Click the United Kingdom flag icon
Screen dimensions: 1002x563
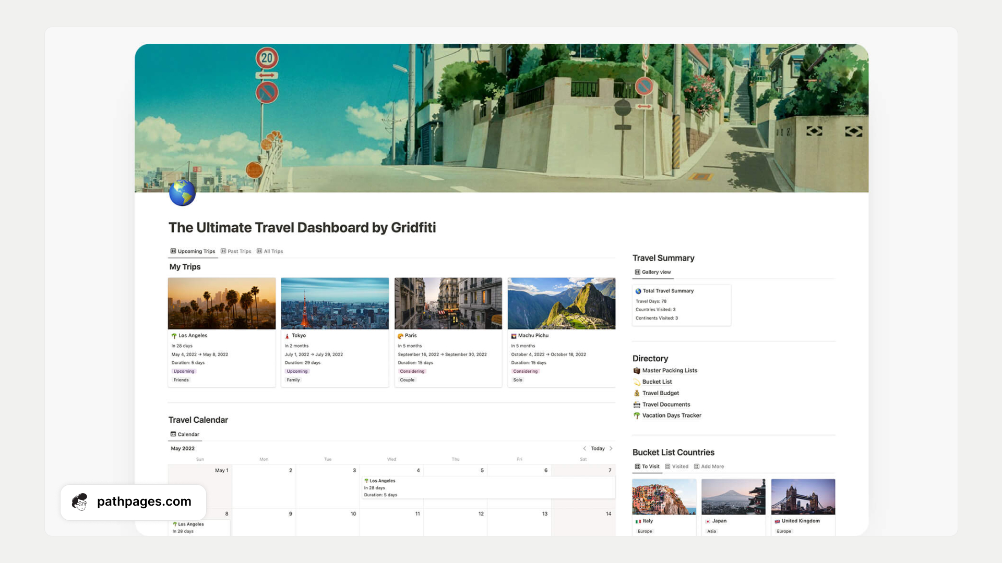[x=777, y=521]
